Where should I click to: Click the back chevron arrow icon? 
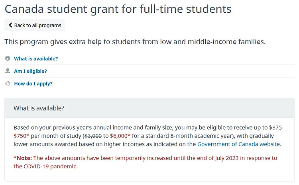10,25
